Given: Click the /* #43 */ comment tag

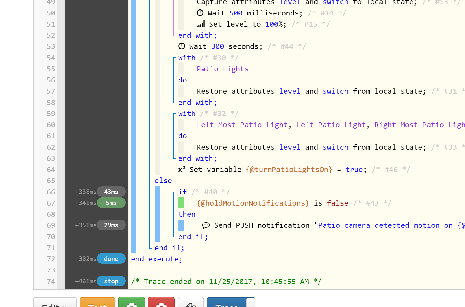Looking at the screenshot, I should tap(372, 203).
